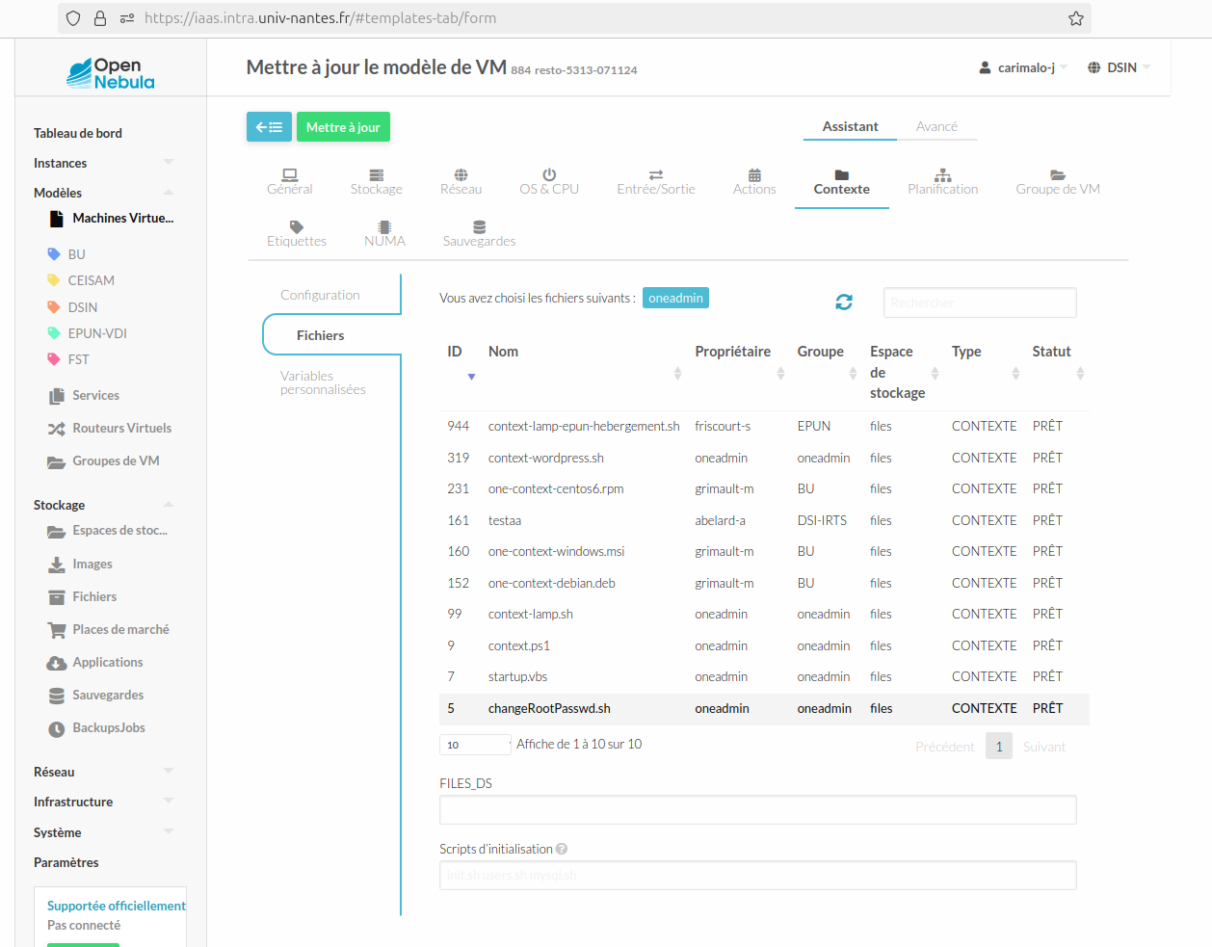1212x947 pixels.
Task: Toggle selection of the changeRootPasswd.sh row
Action: pyautogui.click(x=674, y=708)
